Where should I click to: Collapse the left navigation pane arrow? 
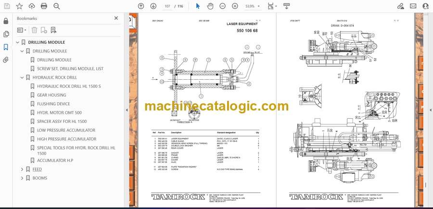click(x=127, y=110)
